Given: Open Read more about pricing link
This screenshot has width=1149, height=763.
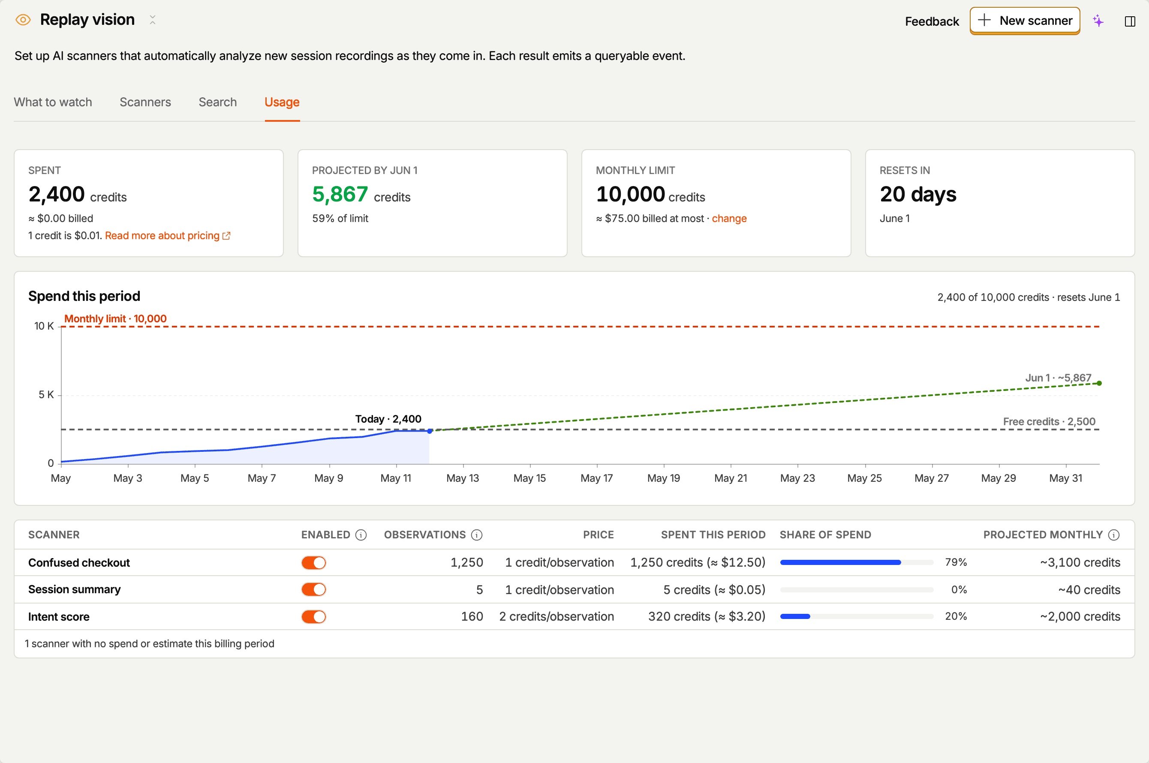Looking at the screenshot, I should (x=162, y=235).
